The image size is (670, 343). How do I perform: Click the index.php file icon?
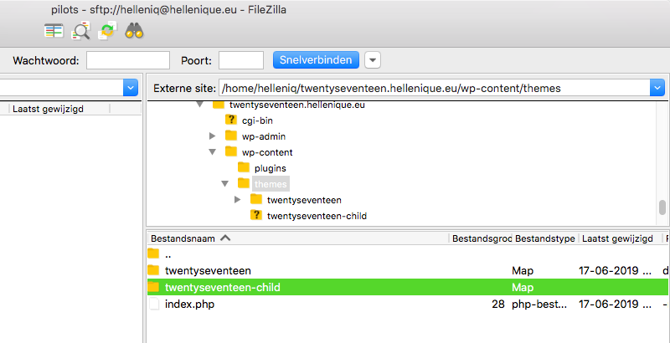[x=153, y=305]
